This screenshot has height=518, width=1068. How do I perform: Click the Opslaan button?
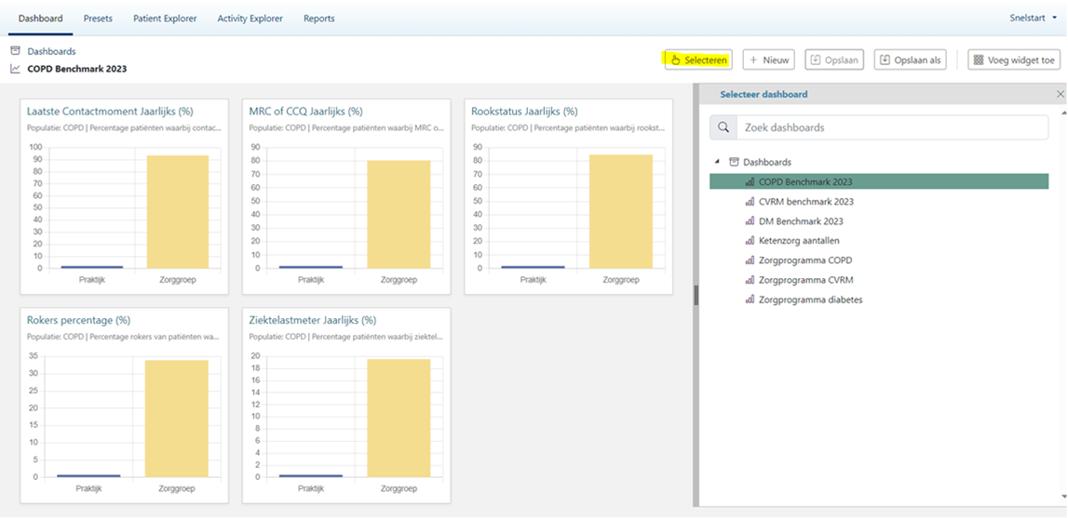click(834, 60)
